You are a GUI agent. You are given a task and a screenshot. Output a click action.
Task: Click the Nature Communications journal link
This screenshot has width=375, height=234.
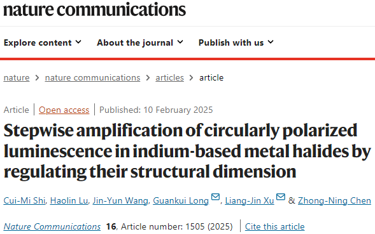pos(52,226)
